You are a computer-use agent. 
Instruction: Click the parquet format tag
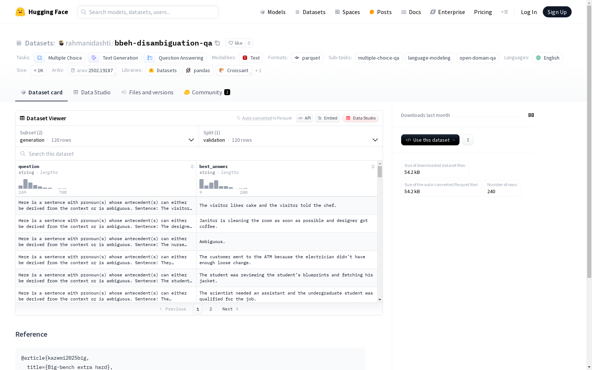(x=307, y=58)
